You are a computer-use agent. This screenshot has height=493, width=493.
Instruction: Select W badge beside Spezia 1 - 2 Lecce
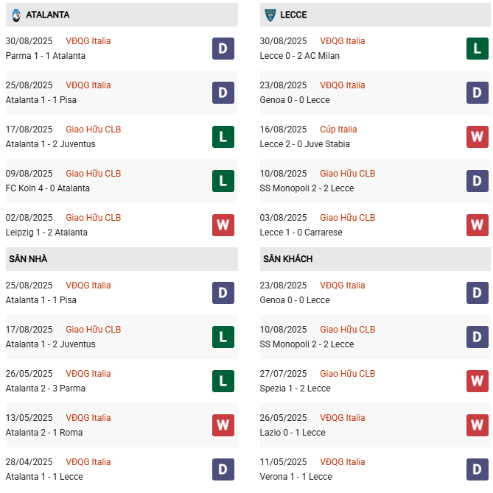tap(477, 381)
